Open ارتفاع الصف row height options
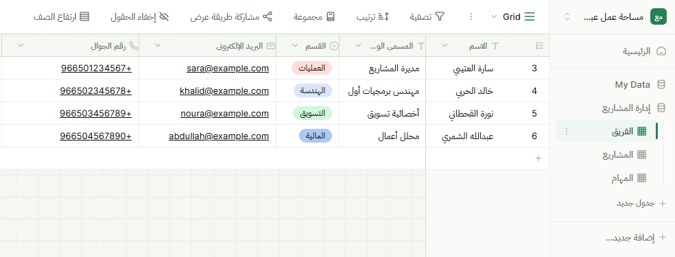Image resolution: width=675 pixels, height=257 pixels. [62, 16]
